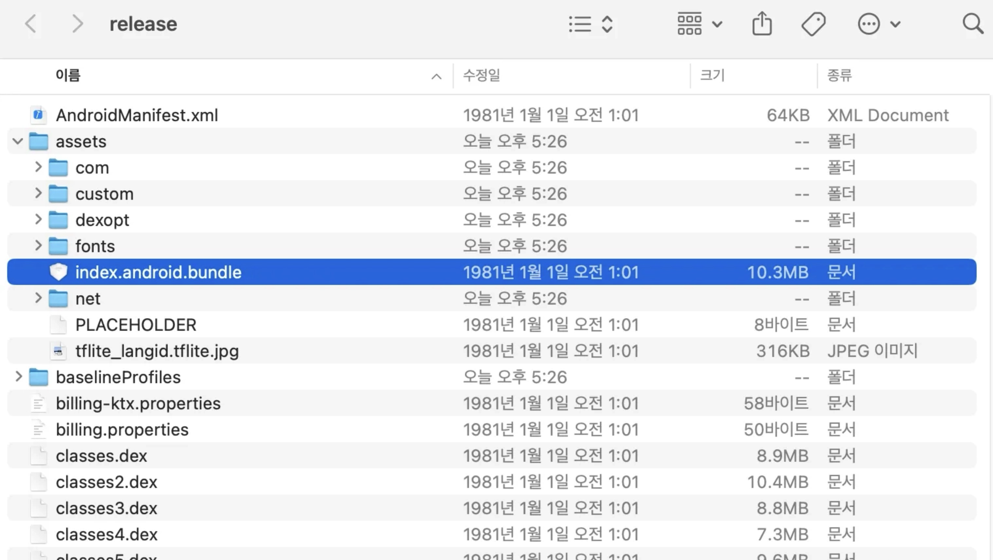Open search with the magnifier icon
Screen dimensions: 993x560
coord(973,24)
